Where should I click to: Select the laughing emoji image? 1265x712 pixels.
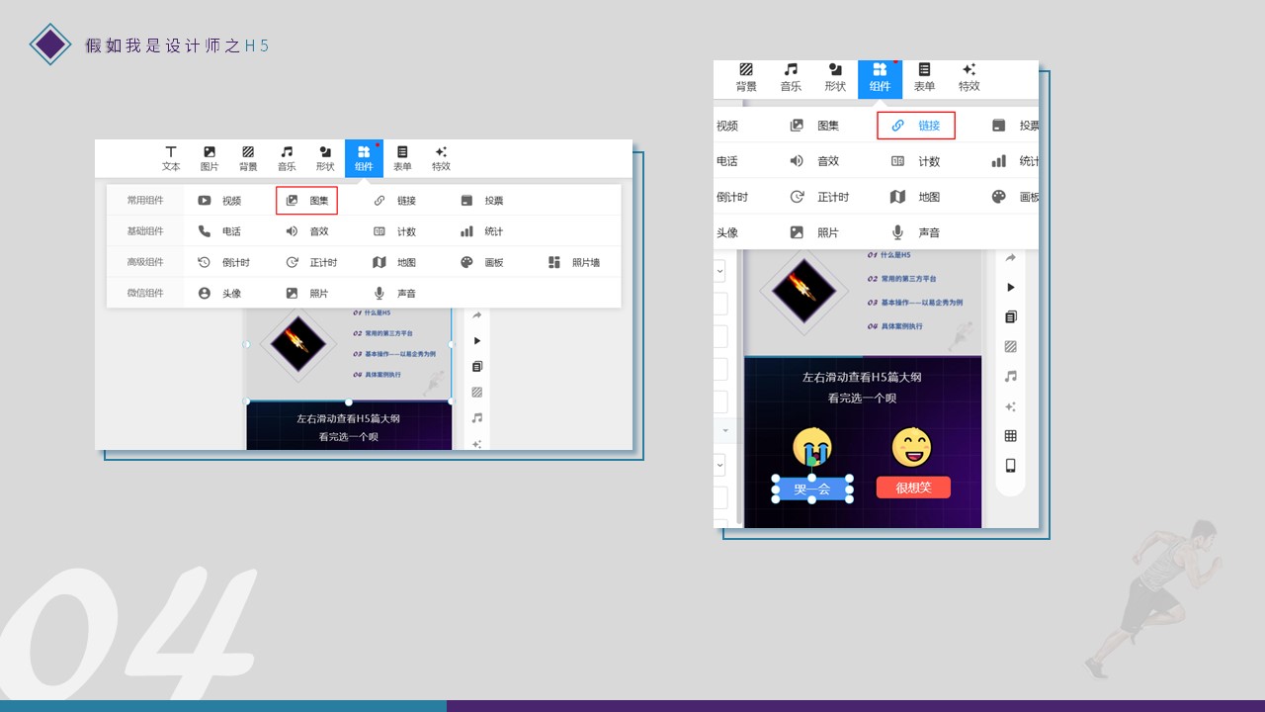point(912,447)
